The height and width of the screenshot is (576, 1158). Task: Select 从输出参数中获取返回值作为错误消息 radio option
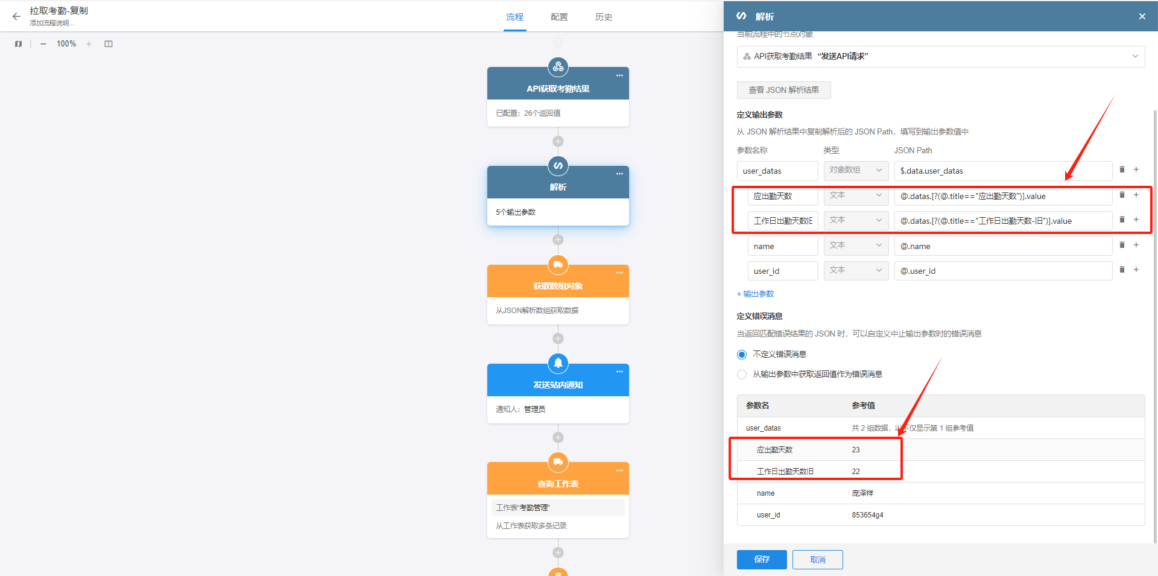coord(742,375)
